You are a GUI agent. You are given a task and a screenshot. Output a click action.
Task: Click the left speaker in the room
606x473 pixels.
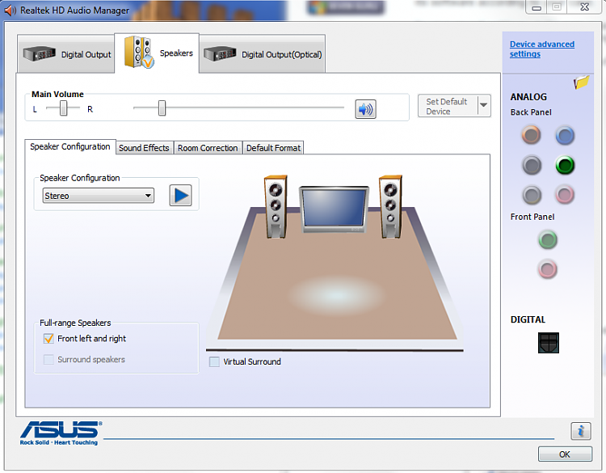[276, 206]
